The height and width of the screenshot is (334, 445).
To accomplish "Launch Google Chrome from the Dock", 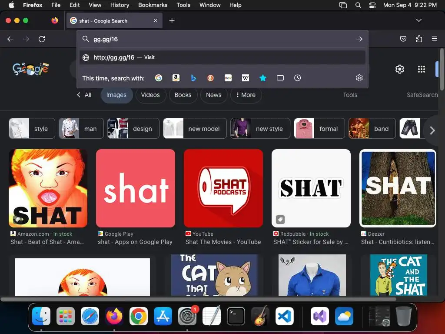I will point(139,316).
